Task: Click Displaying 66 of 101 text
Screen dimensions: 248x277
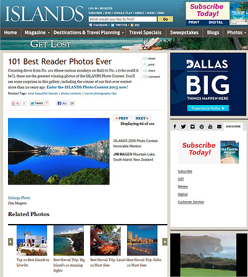Action: pos(138,124)
